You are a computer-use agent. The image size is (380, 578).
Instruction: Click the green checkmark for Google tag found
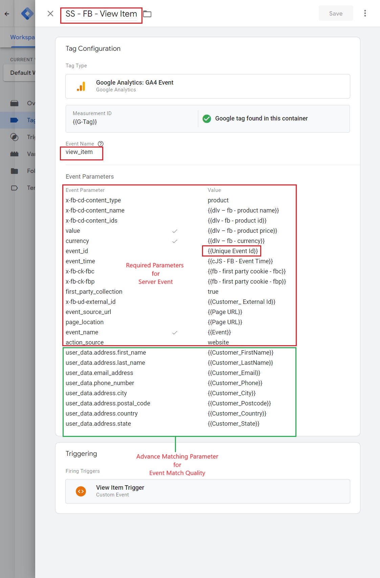(207, 118)
